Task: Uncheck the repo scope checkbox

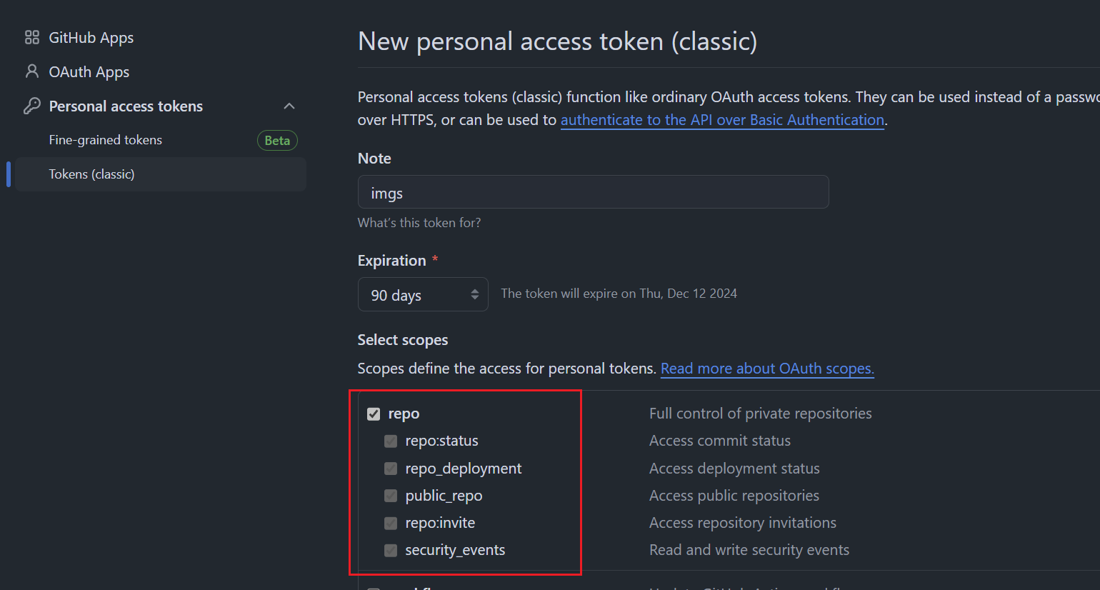Action: [x=374, y=414]
